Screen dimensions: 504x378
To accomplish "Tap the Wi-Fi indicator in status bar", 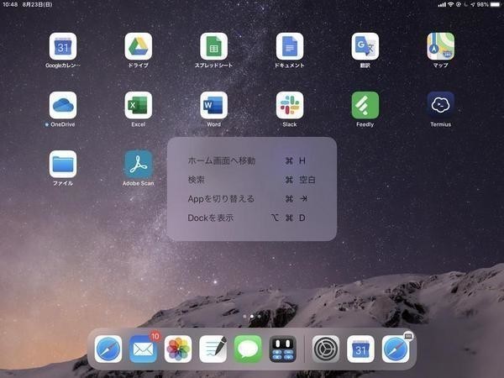I will click(450, 4).
